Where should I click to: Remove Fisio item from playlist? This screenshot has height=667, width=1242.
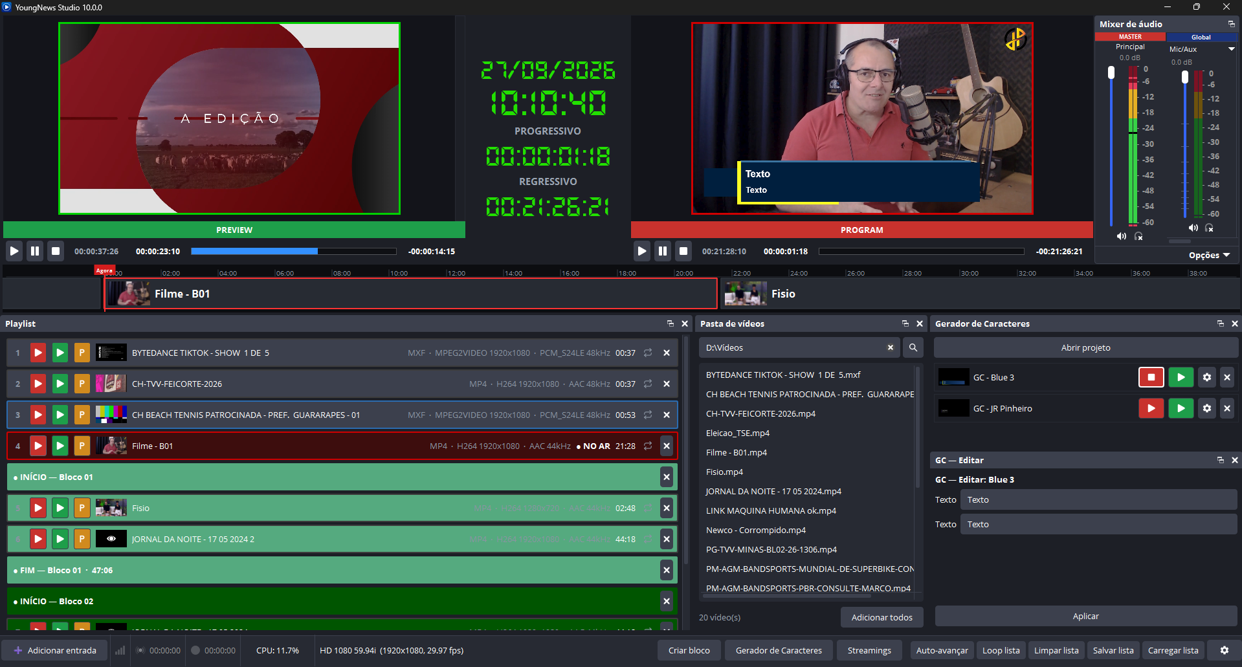pos(667,508)
